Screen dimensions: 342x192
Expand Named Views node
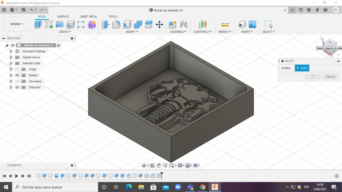[x=11, y=57]
